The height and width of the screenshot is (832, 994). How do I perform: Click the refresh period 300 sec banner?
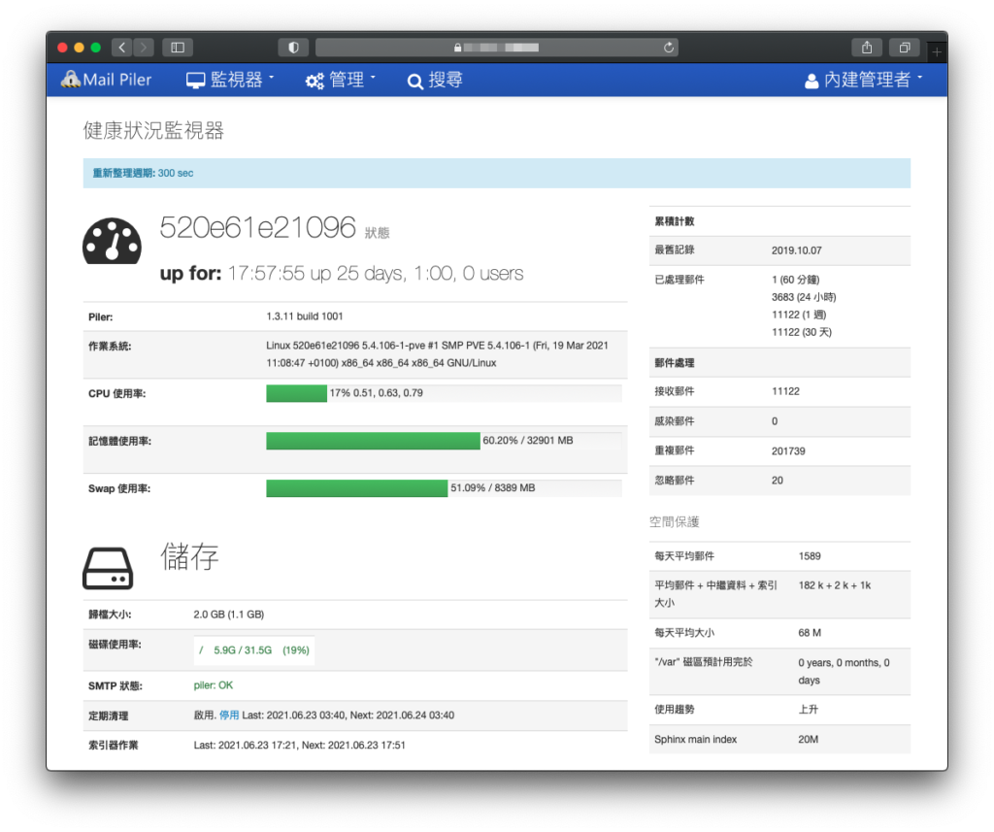click(x=496, y=173)
